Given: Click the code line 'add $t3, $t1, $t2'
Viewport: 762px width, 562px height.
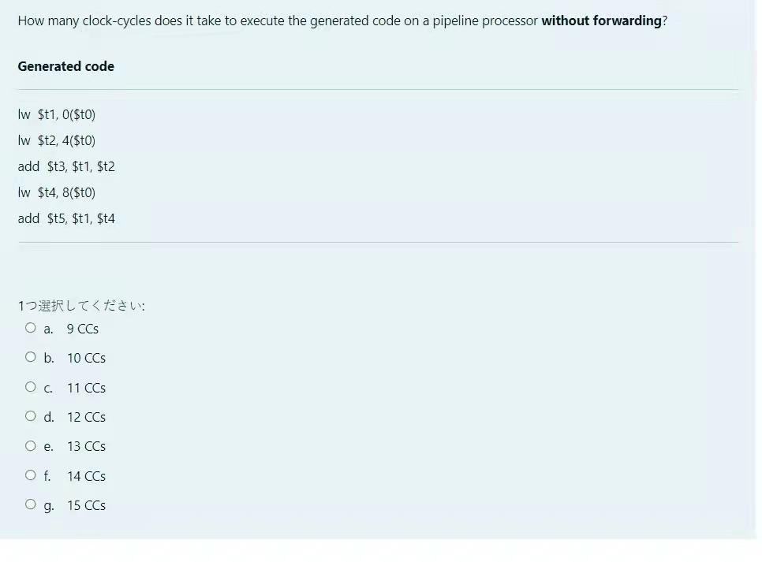Looking at the screenshot, I should point(66,166).
